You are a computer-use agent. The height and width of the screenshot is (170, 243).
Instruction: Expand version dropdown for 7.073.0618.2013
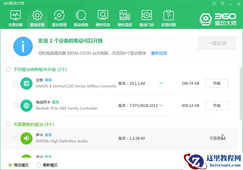[161, 105]
